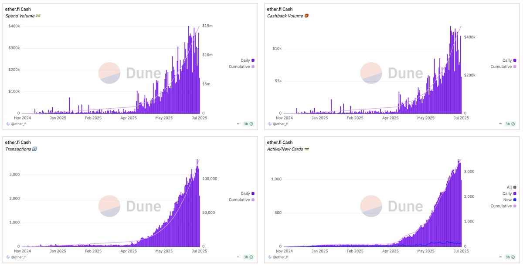The width and height of the screenshot is (523, 266).
Task: Open three-dot menu in Spend Volume panel
Action: (x=238, y=124)
